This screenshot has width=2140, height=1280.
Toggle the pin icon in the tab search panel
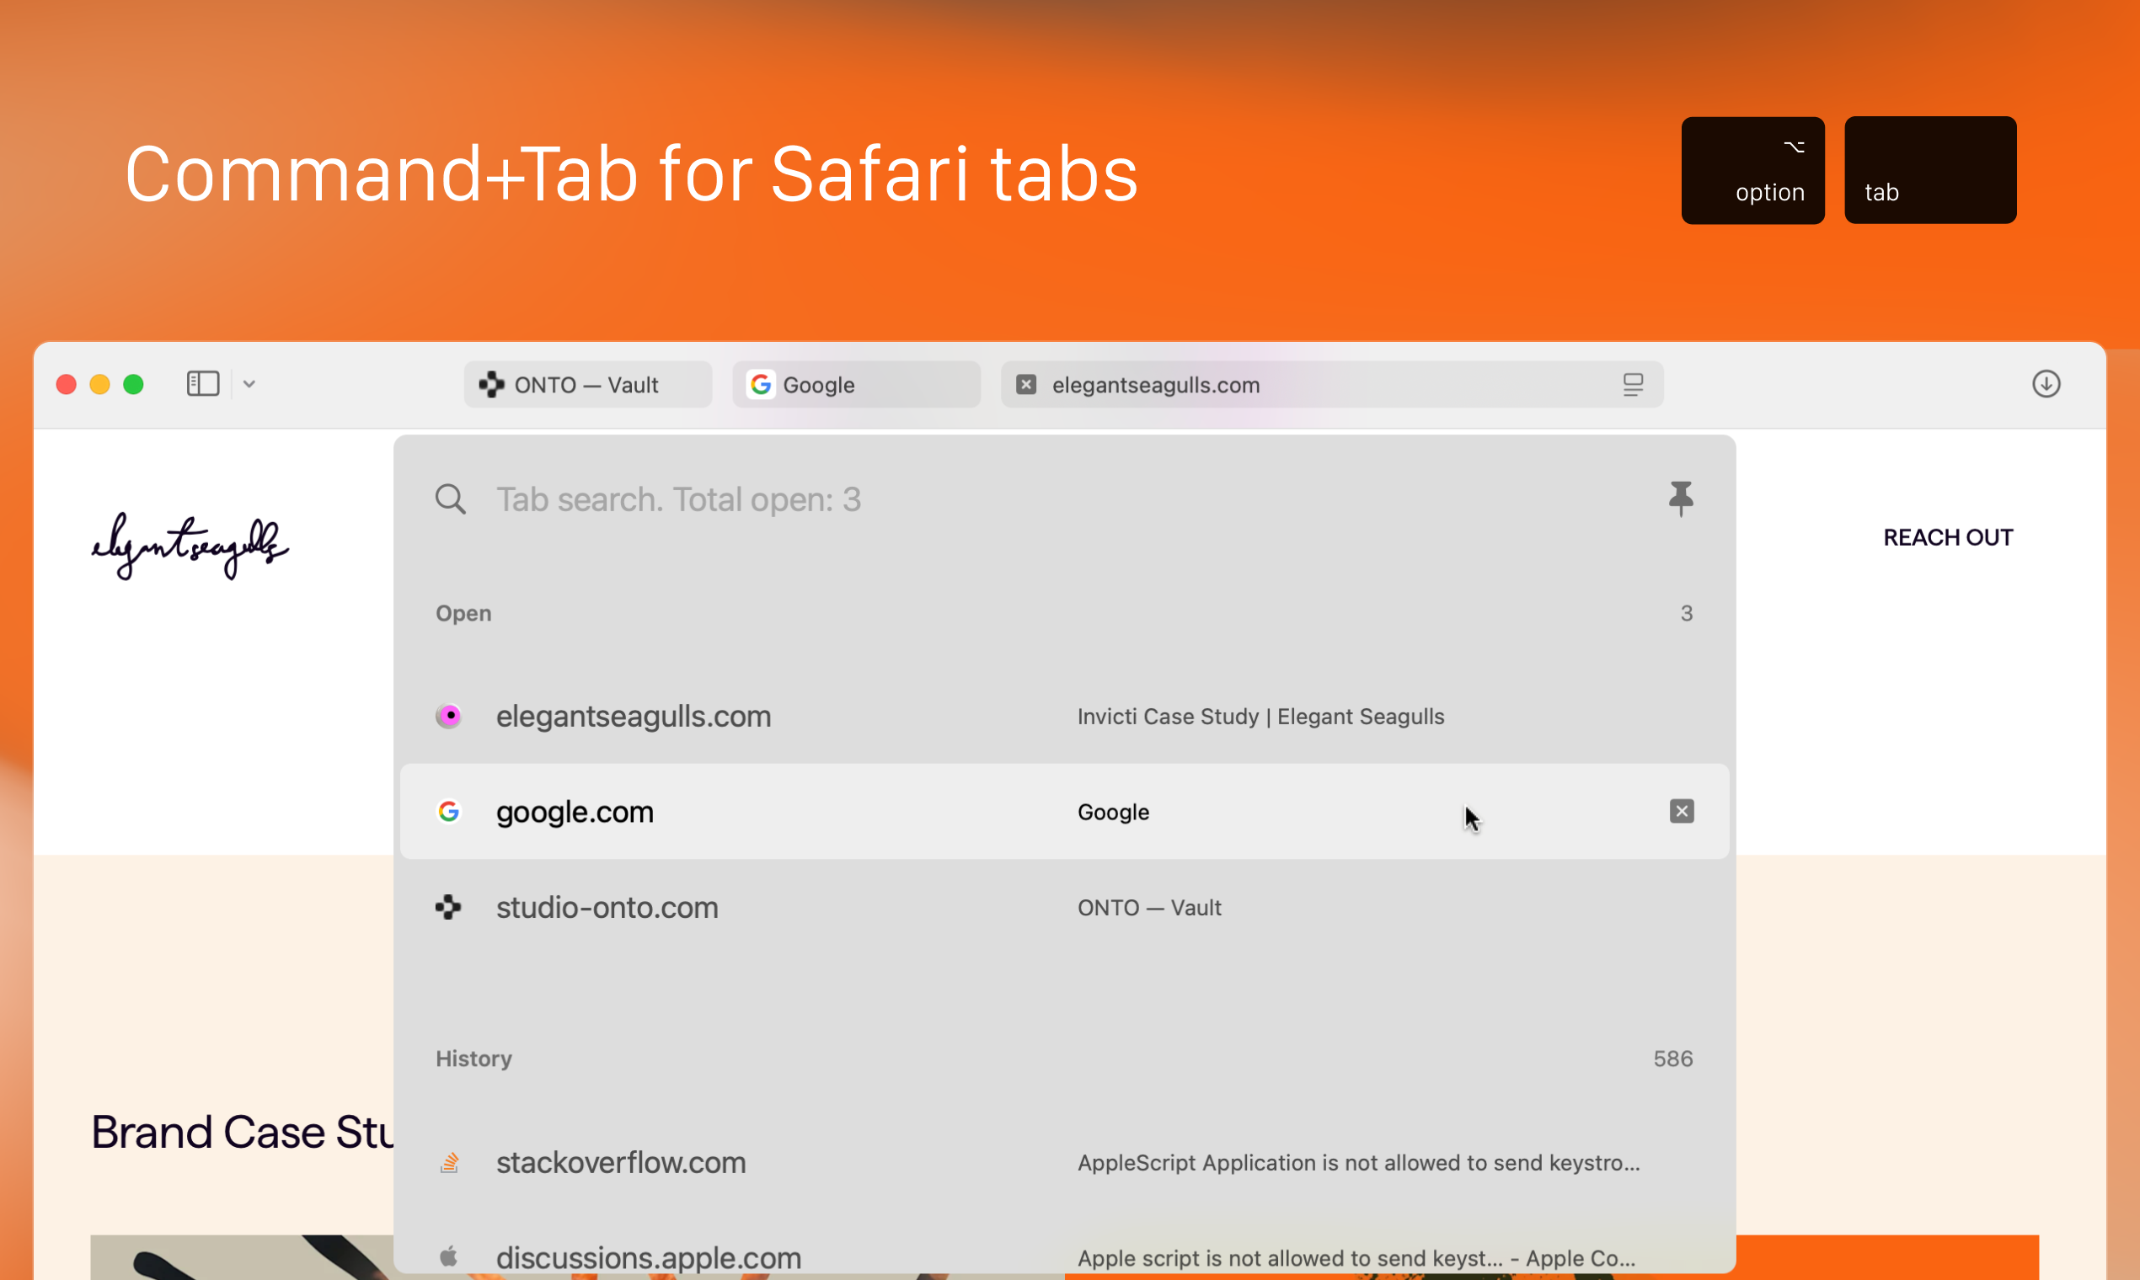click(1681, 498)
